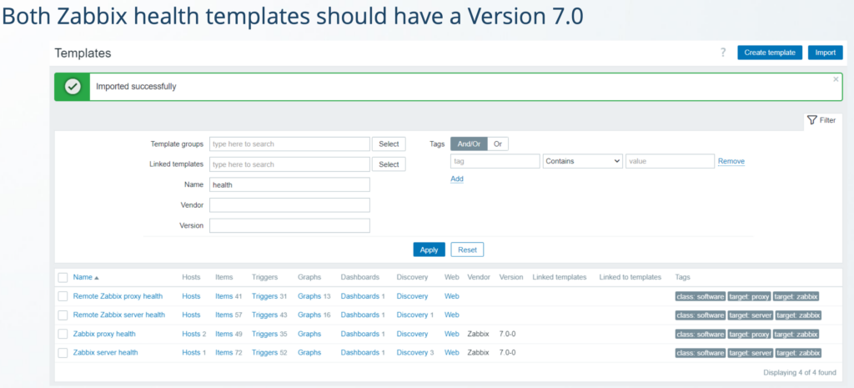Click the target: server tag of Zabbix server health

click(x=751, y=353)
